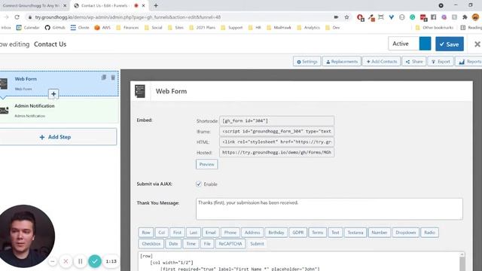Insert a Textarea field
The image size is (482, 271).
pyautogui.click(x=355, y=233)
